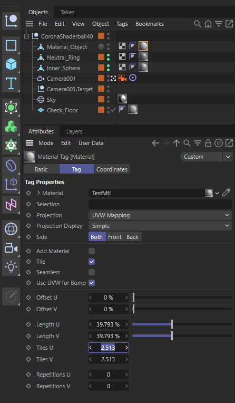Image resolution: width=235 pixels, height=403 pixels.
Task: Select material tag on Material_Object row
Action: pyautogui.click(x=143, y=46)
